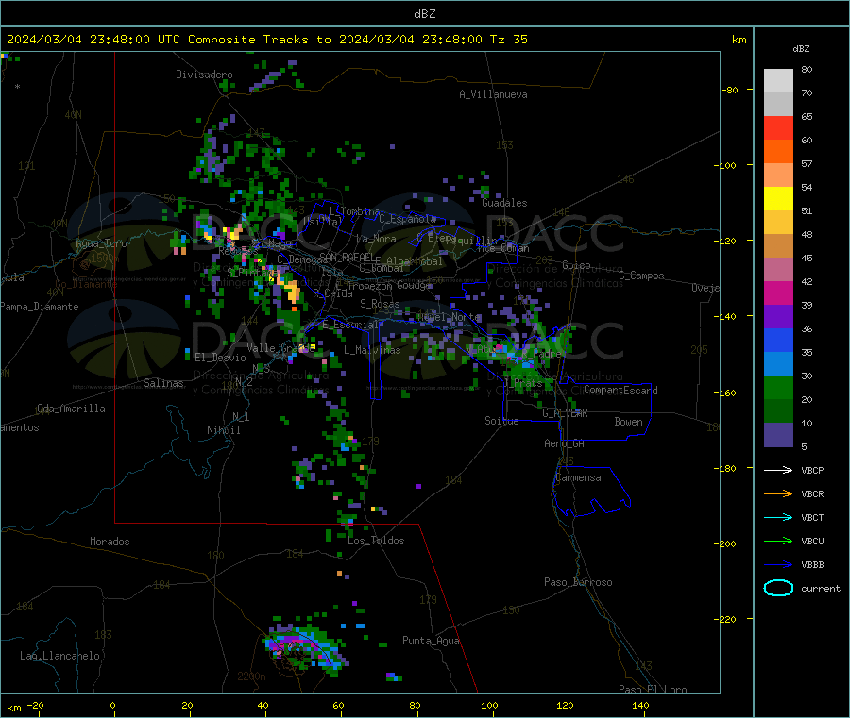Select the red 60-65 dBZ color swatch

click(778, 127)
